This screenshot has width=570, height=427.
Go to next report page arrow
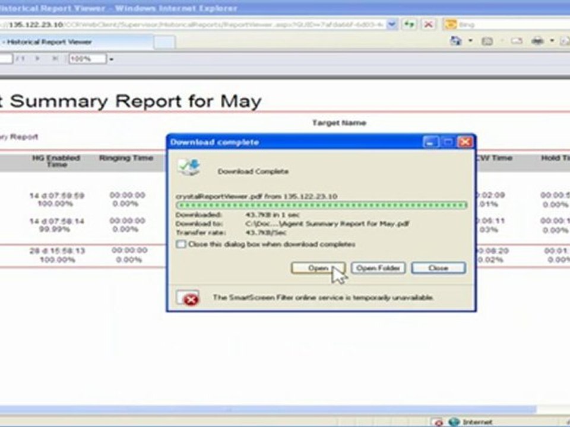[37, 58]
